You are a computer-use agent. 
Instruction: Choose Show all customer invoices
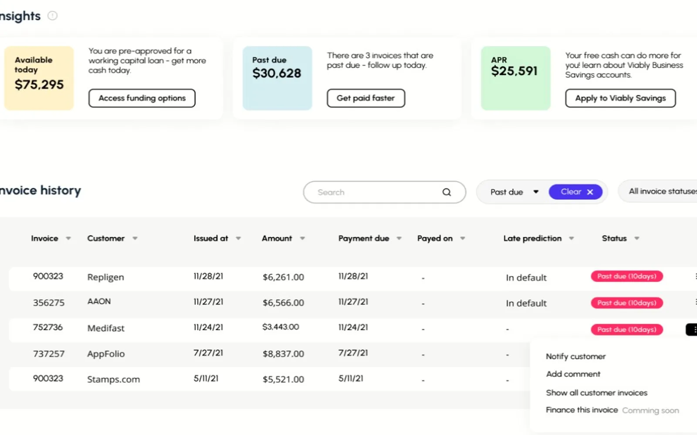pyautogui.click(x=596, y=393)
